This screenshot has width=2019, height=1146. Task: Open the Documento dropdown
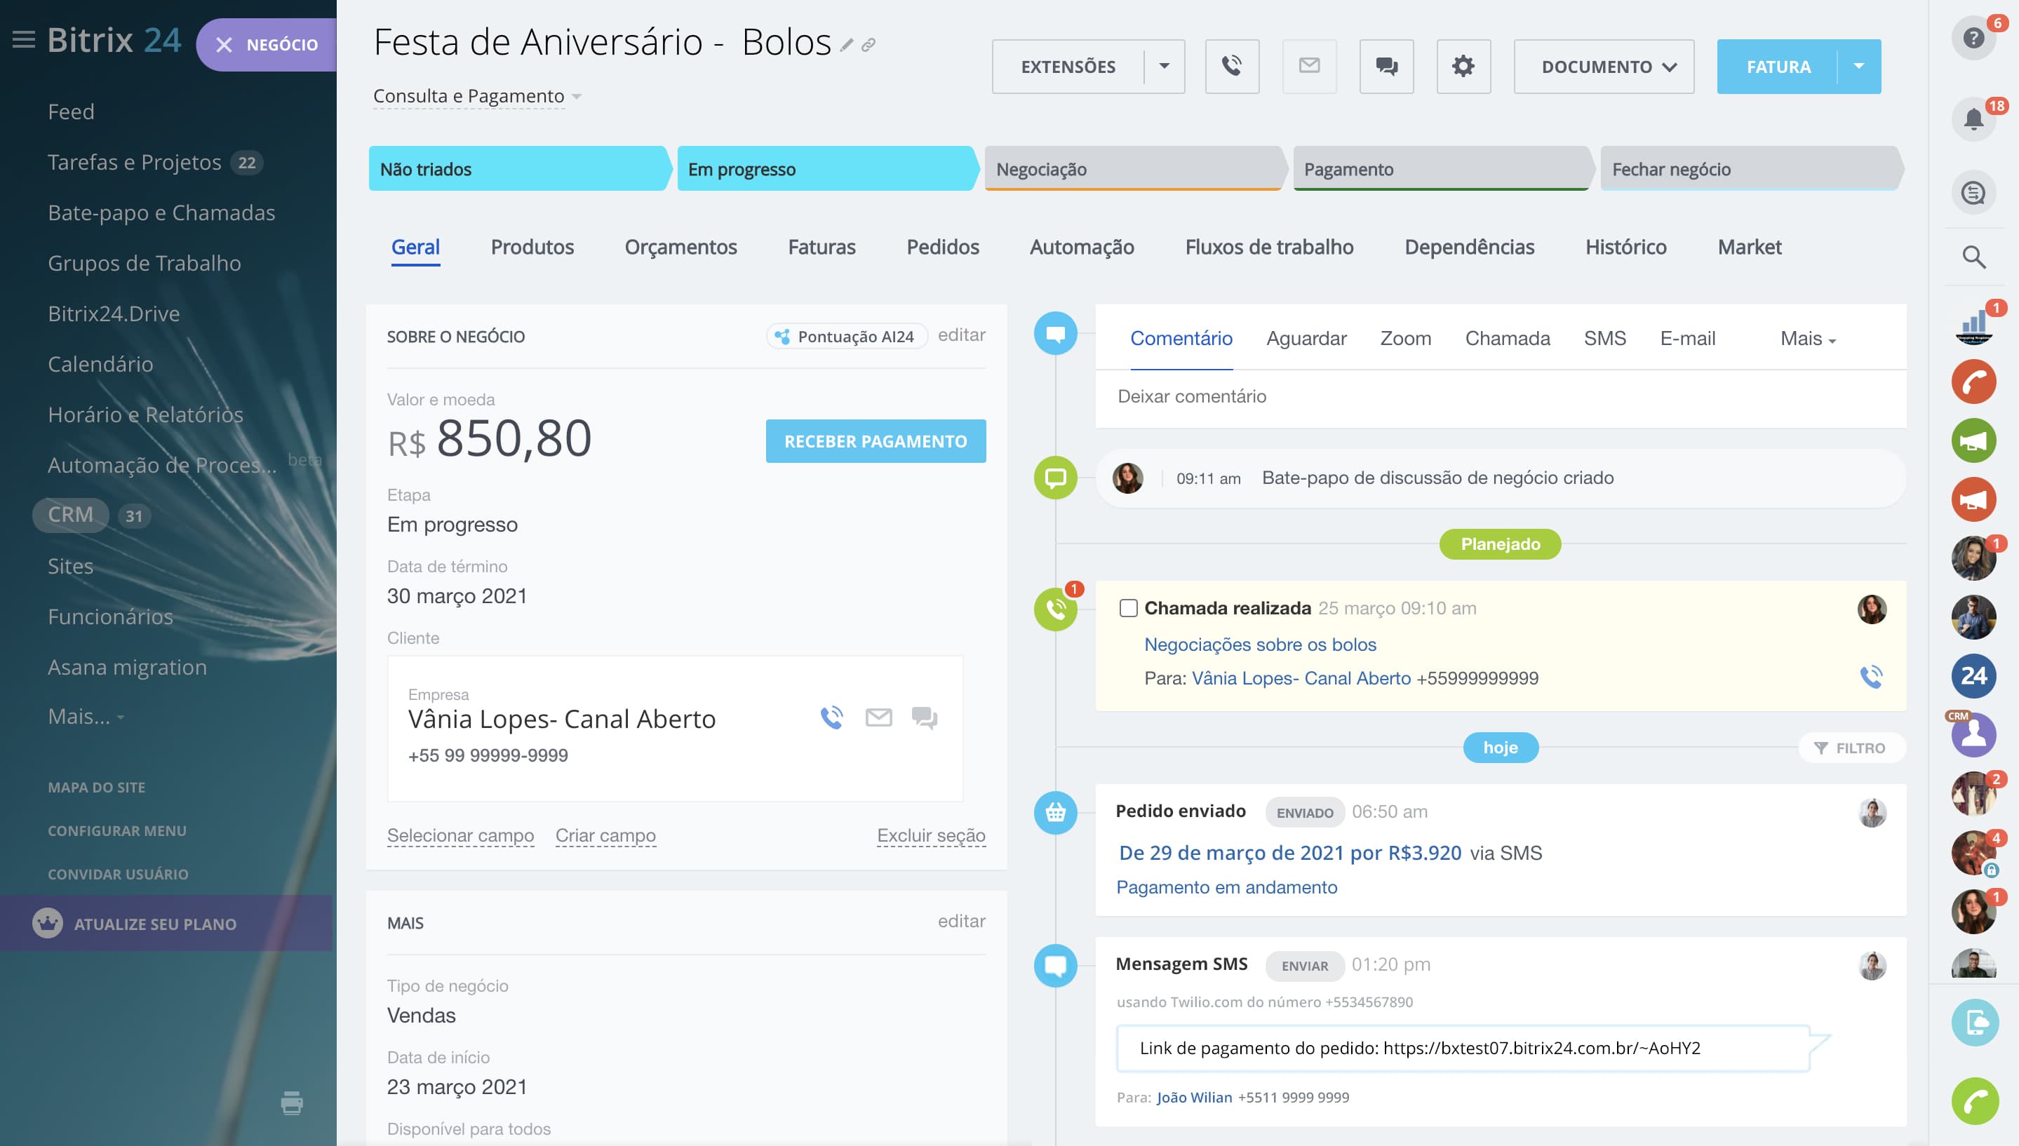[1604, 66]
